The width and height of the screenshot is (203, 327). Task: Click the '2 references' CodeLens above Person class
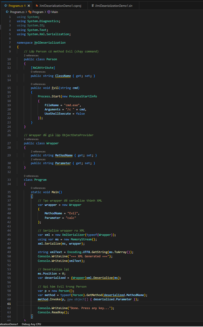(31, 56)
